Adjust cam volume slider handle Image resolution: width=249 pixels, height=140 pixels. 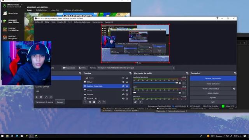(x=135, y=93)
